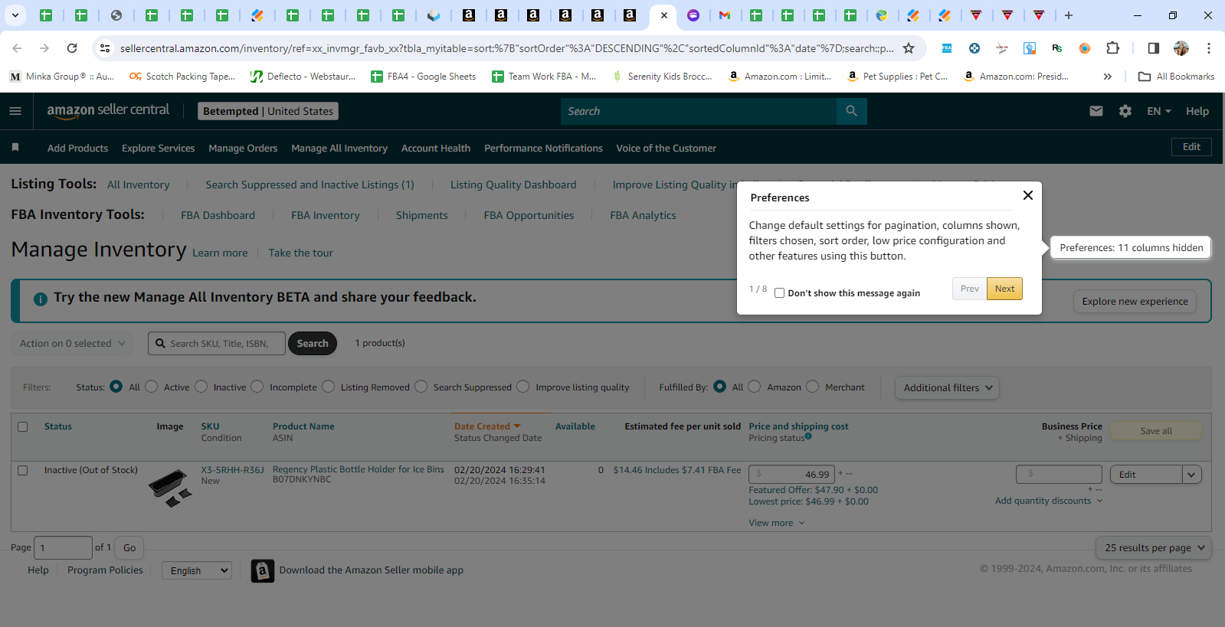Open Manage All Inventory menu item
This screenshot has width=1225, height=627.
point(339,148)
